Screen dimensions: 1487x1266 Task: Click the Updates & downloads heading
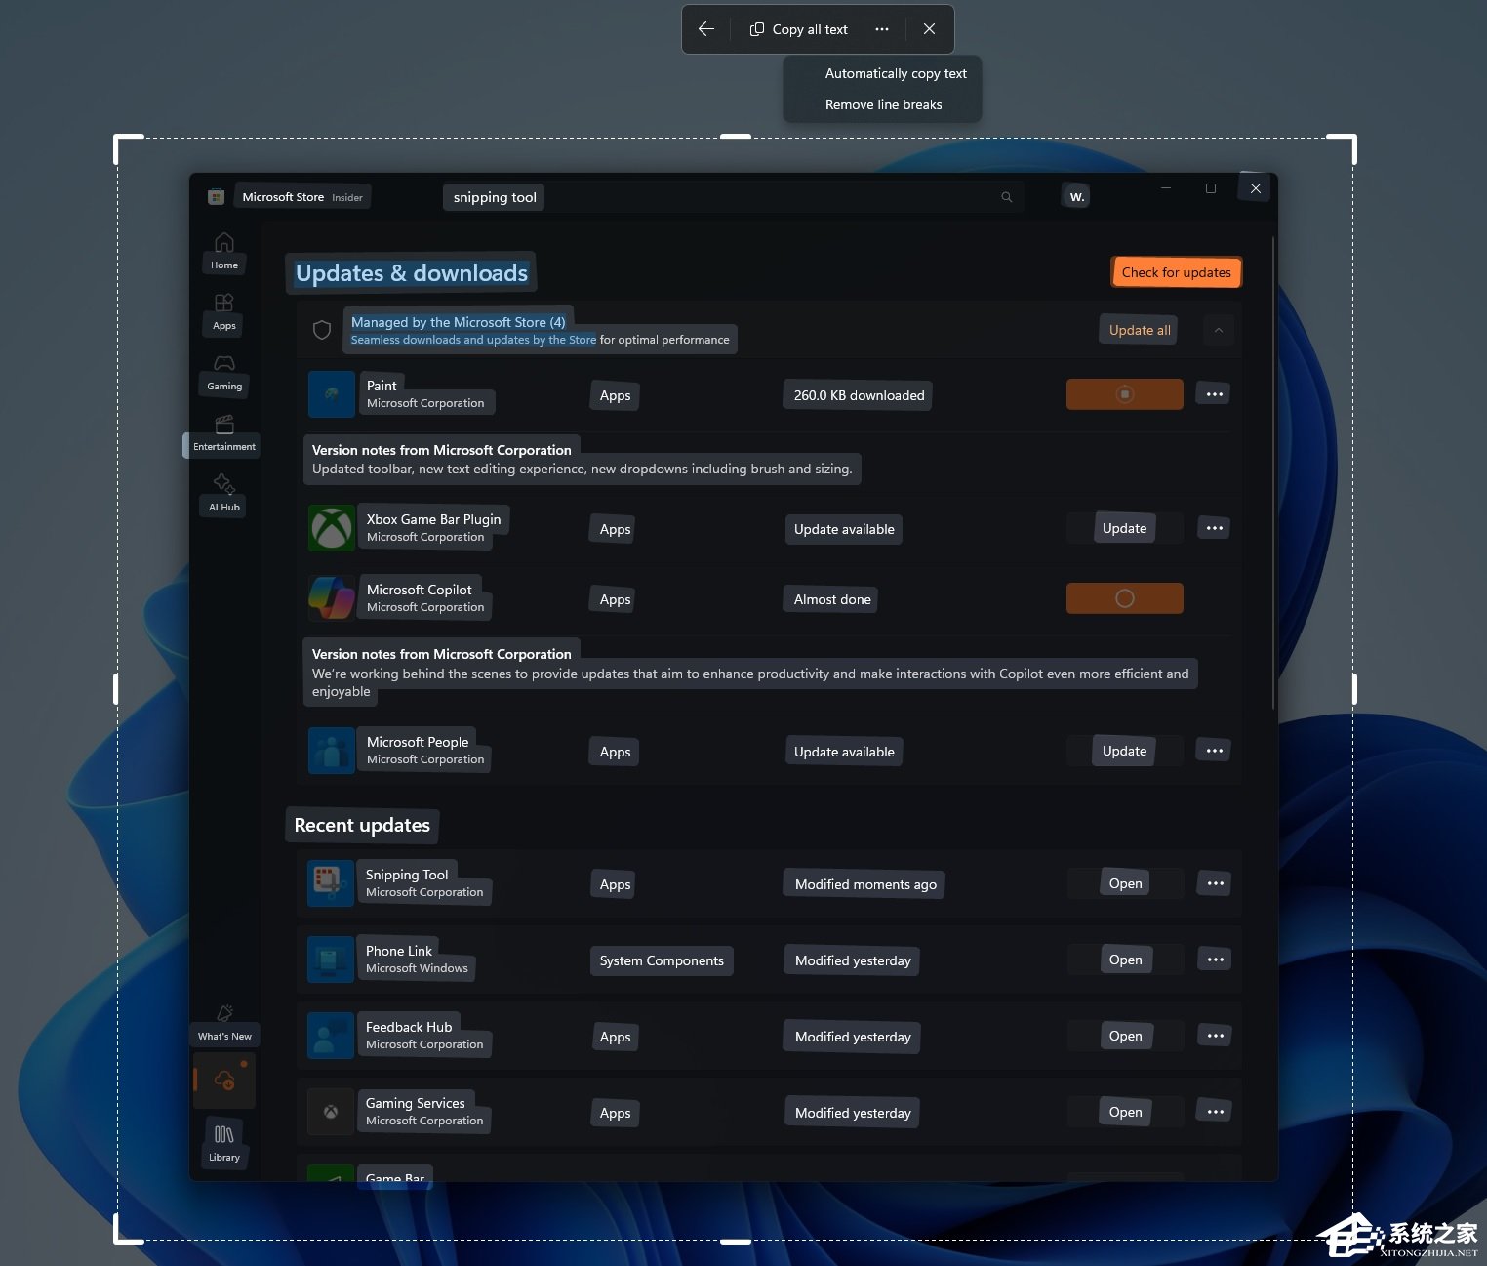412,273
